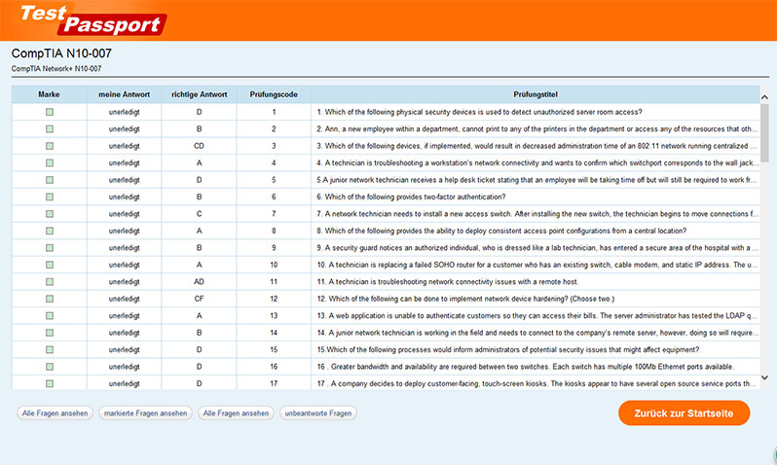
Task: Mark question 11 via its checkbox
Action: coord(50,282)
